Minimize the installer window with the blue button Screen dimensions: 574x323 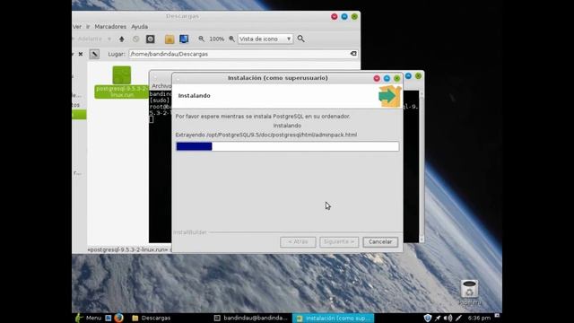point(387,78)
